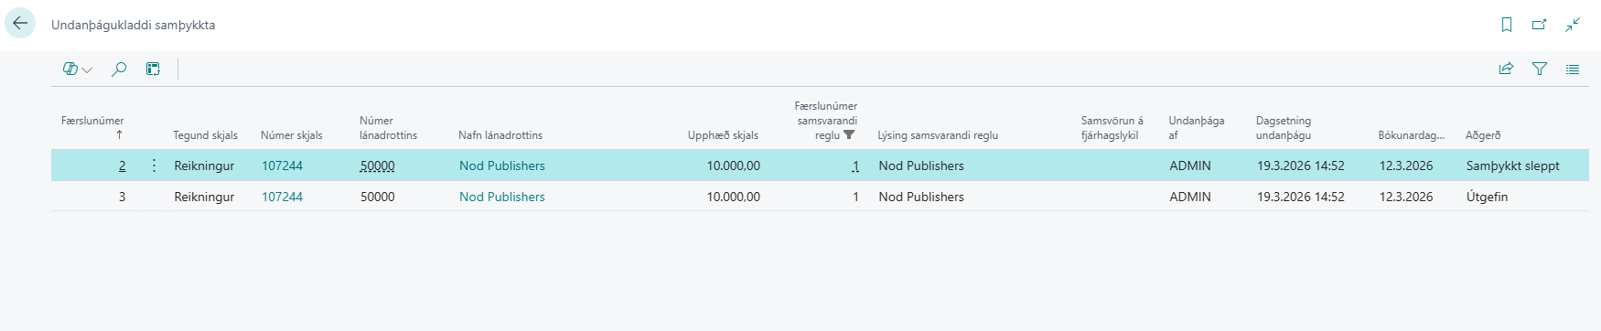The image size is (1601, 331).
Task: Click entry number 2 link
Action: (122, 165)
